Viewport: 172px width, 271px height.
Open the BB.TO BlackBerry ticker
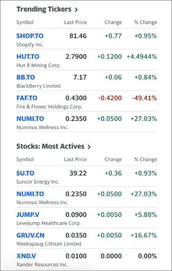(x=26, y=77)
